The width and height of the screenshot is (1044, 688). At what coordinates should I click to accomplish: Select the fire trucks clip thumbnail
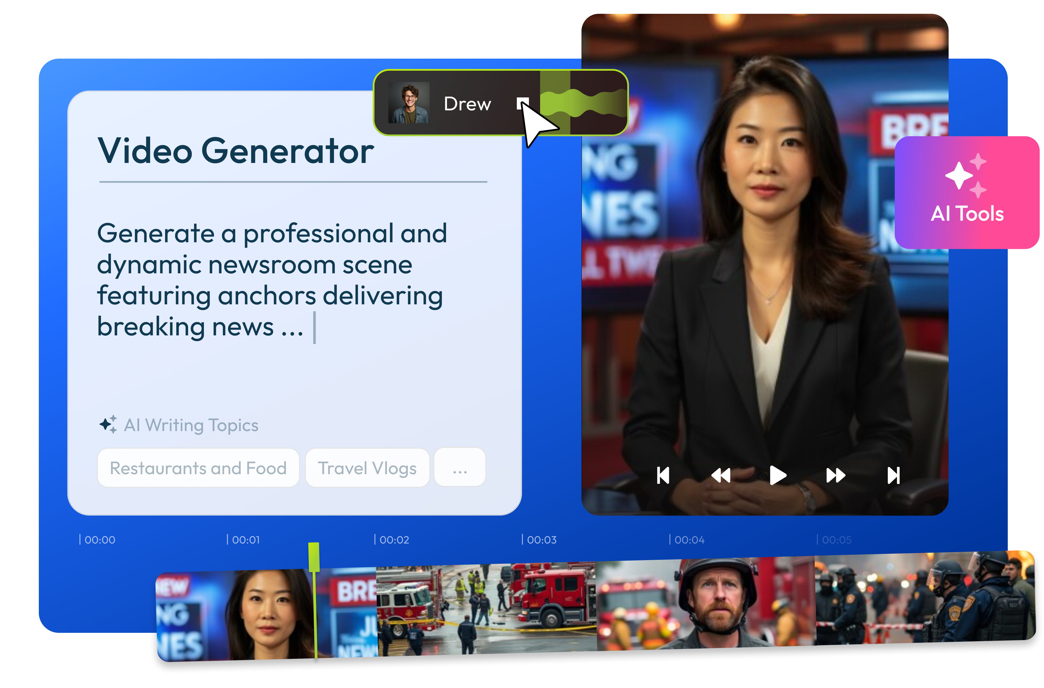coord(486,608)
